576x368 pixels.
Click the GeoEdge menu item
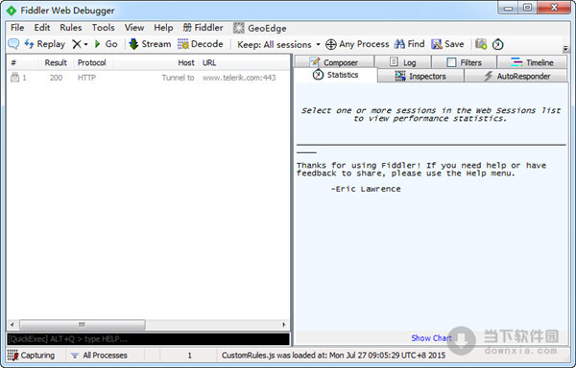pyautogui.click(x=260, y=28)
